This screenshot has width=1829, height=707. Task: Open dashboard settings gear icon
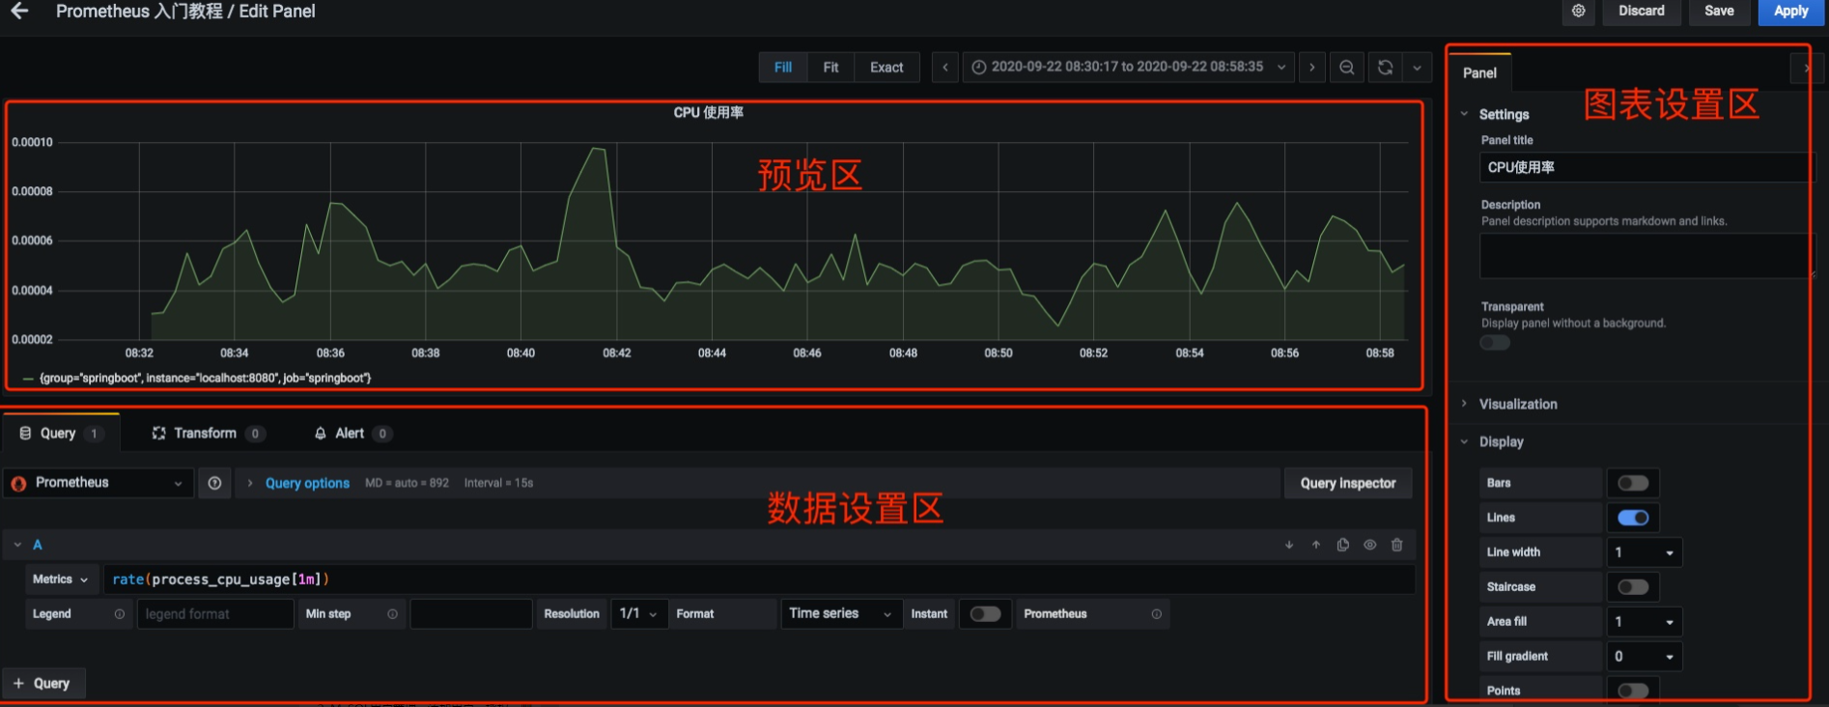point(1579,11)
